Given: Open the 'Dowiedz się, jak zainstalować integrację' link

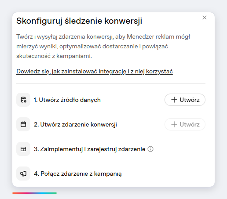Looking at the screenshot, I should tap(95, 72).
